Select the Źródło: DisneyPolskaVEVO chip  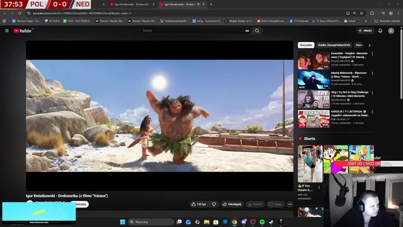coord(334,45)
